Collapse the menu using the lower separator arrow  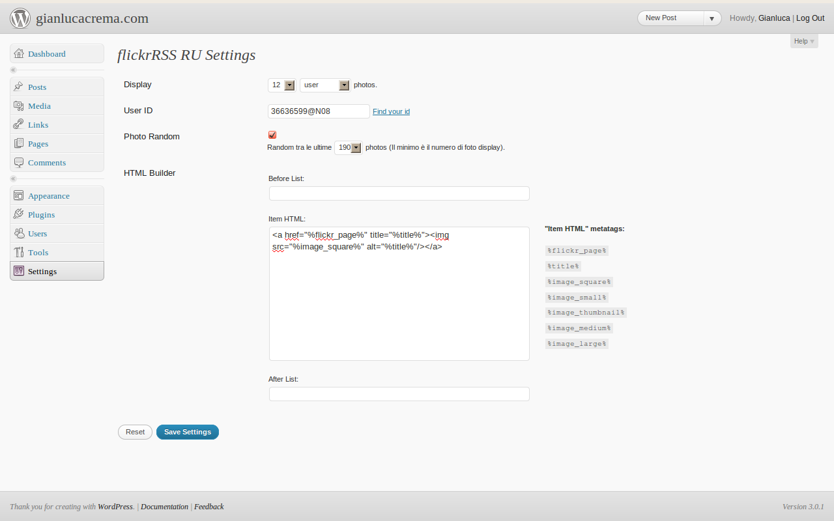[13, 178]
